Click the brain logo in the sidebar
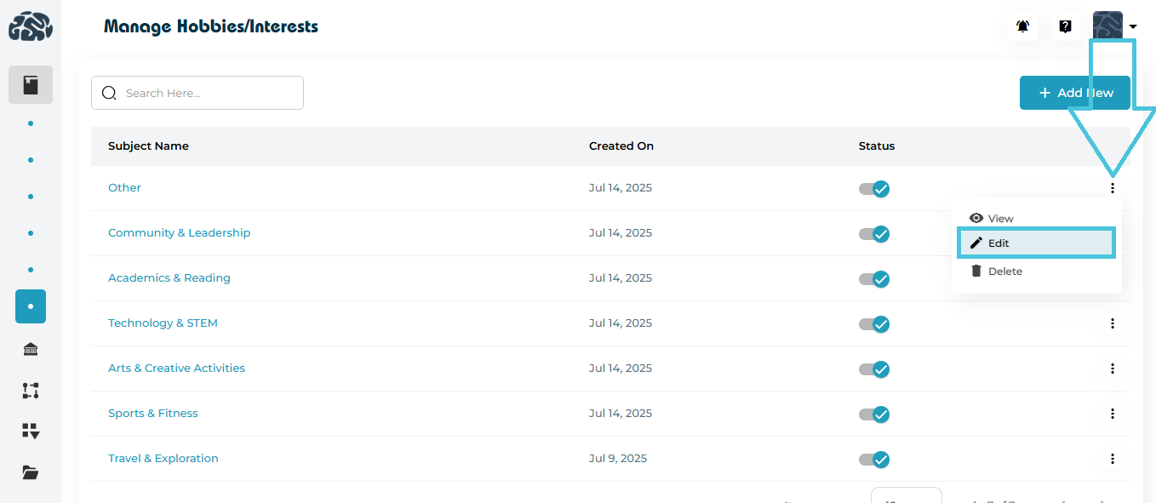This screenshot has width=1156, height=503. coord(31,26)
